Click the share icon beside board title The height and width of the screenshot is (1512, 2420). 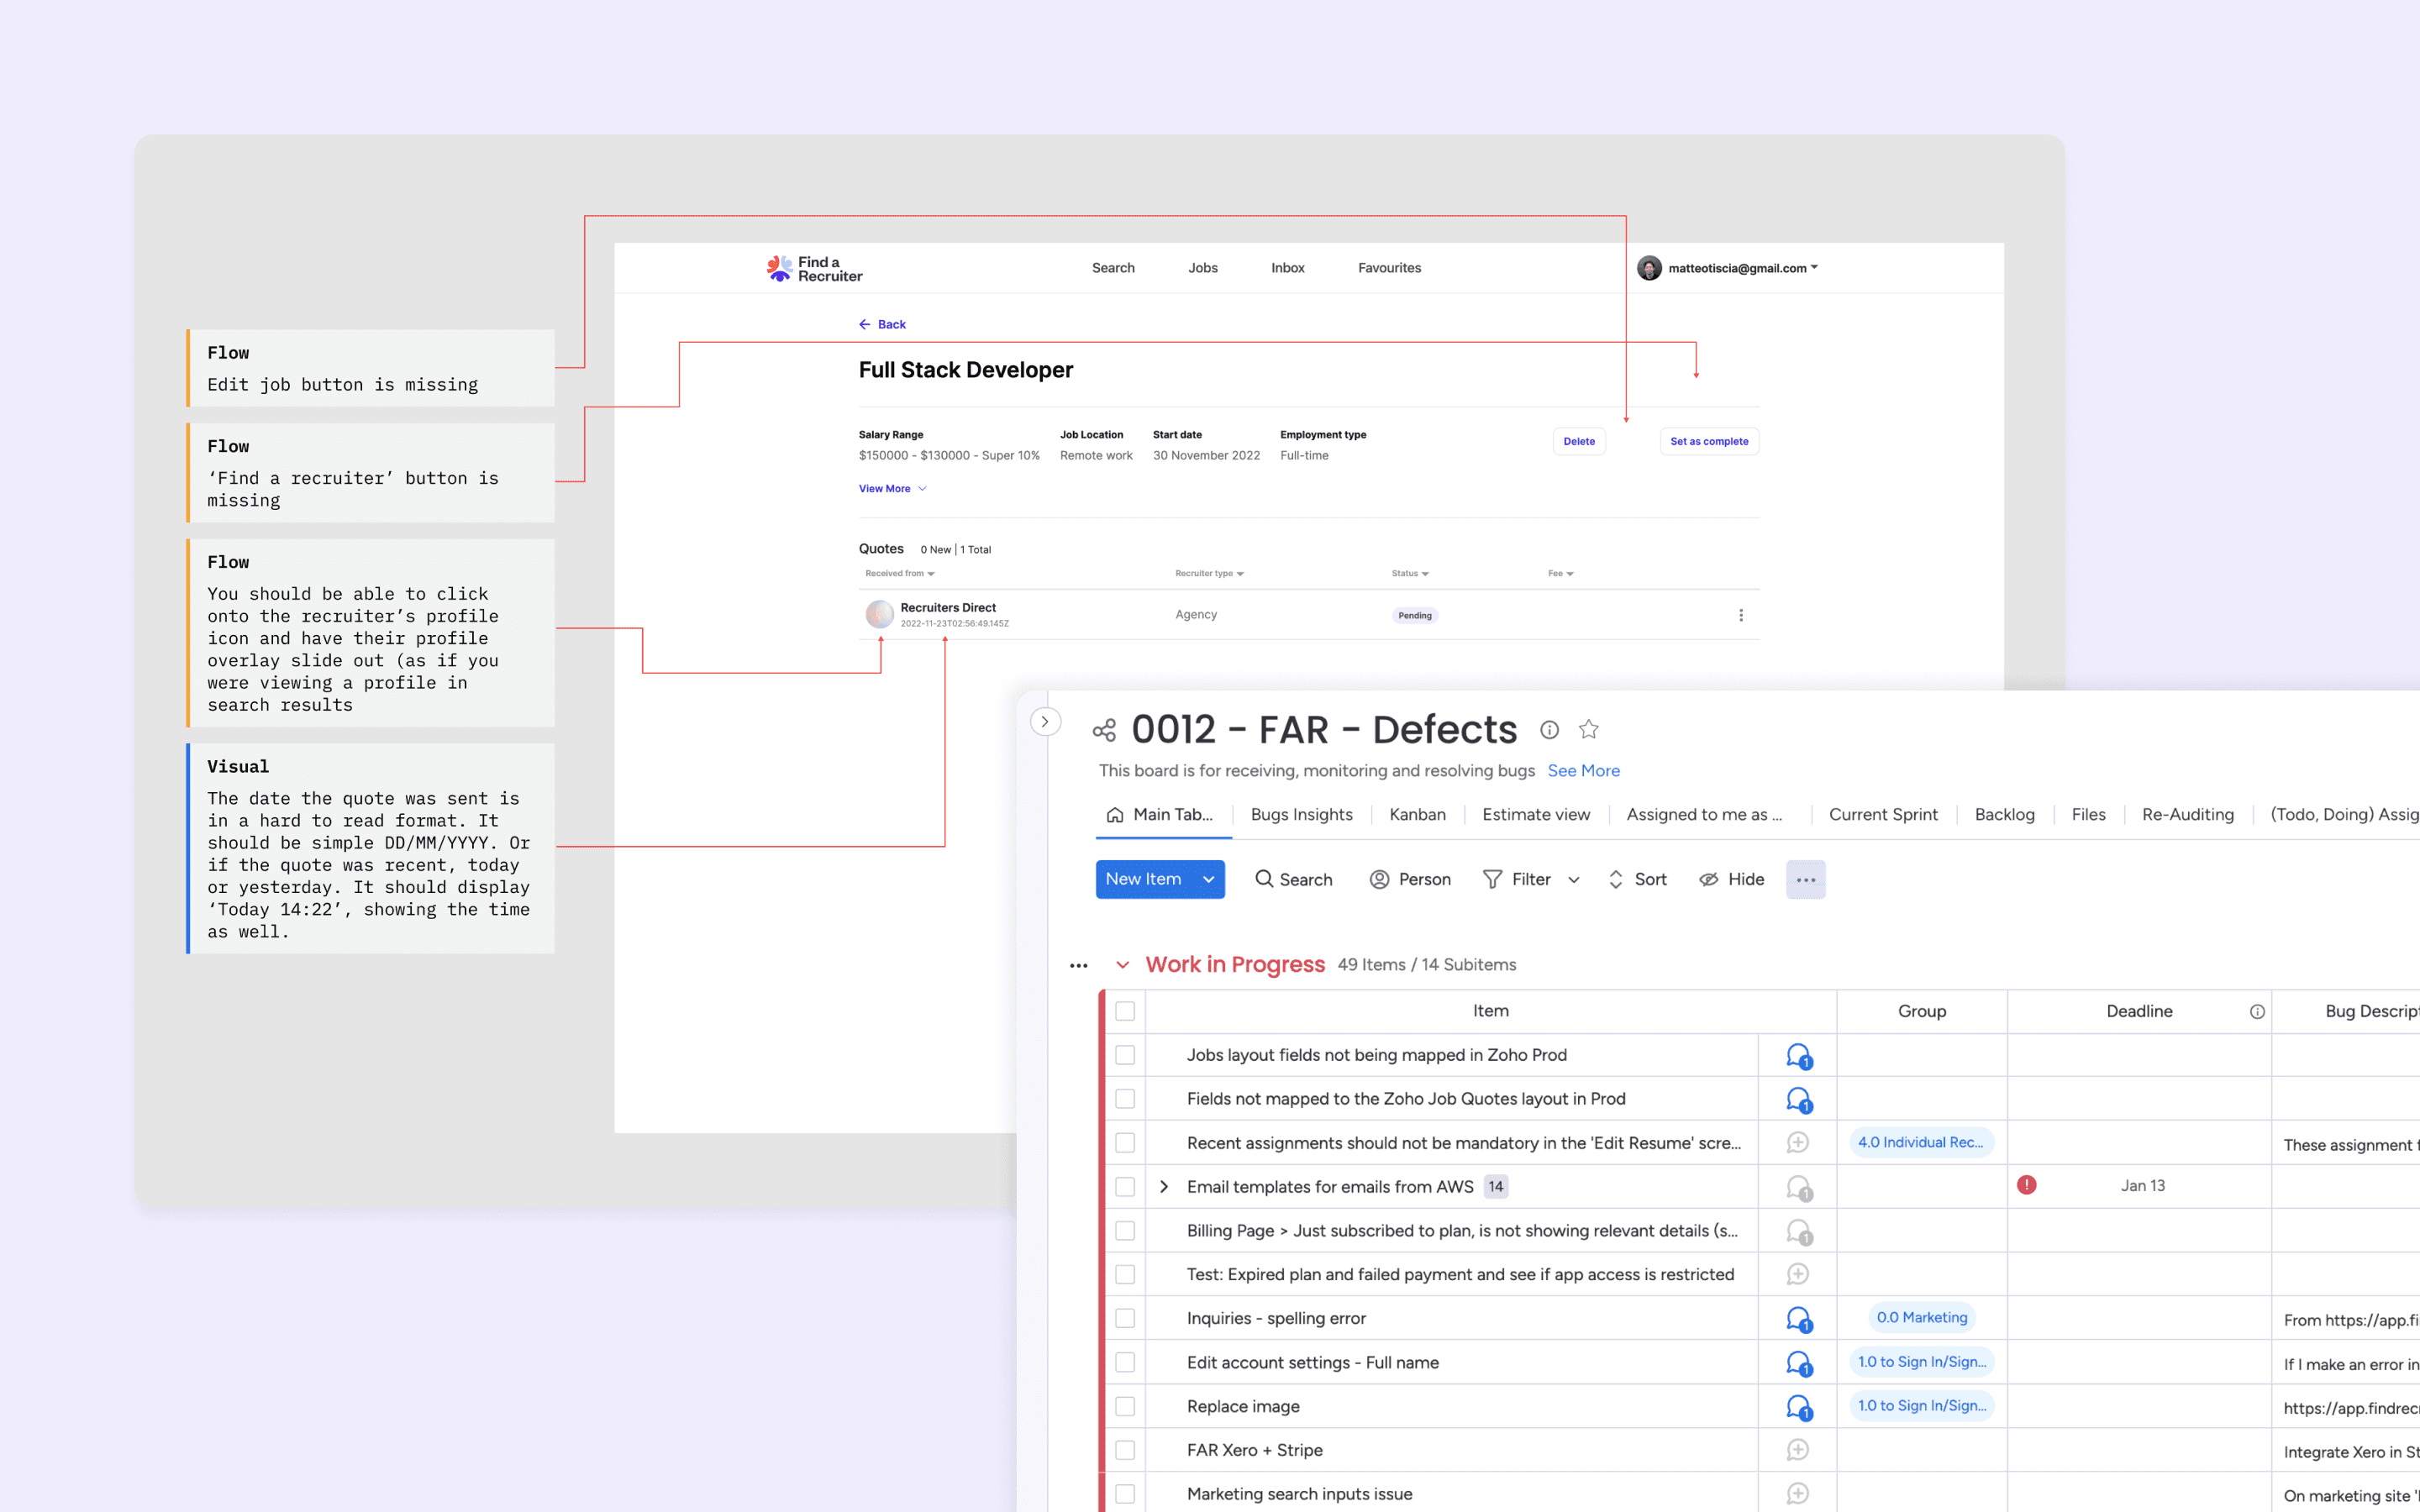[1104, 731]
